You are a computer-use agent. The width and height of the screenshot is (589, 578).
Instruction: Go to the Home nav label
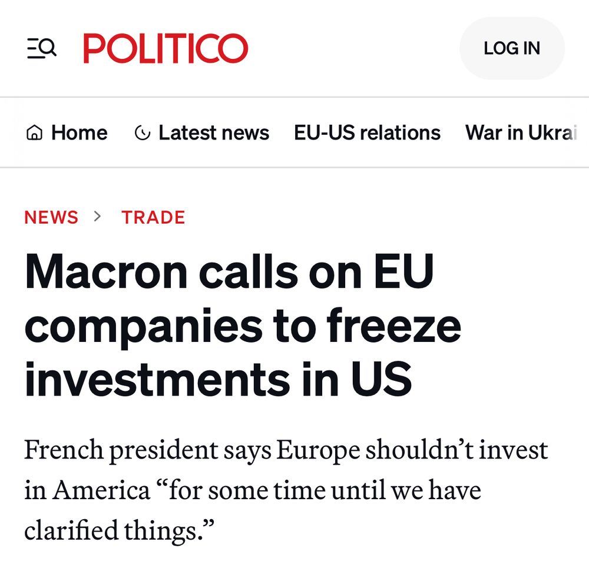[79, 133]
